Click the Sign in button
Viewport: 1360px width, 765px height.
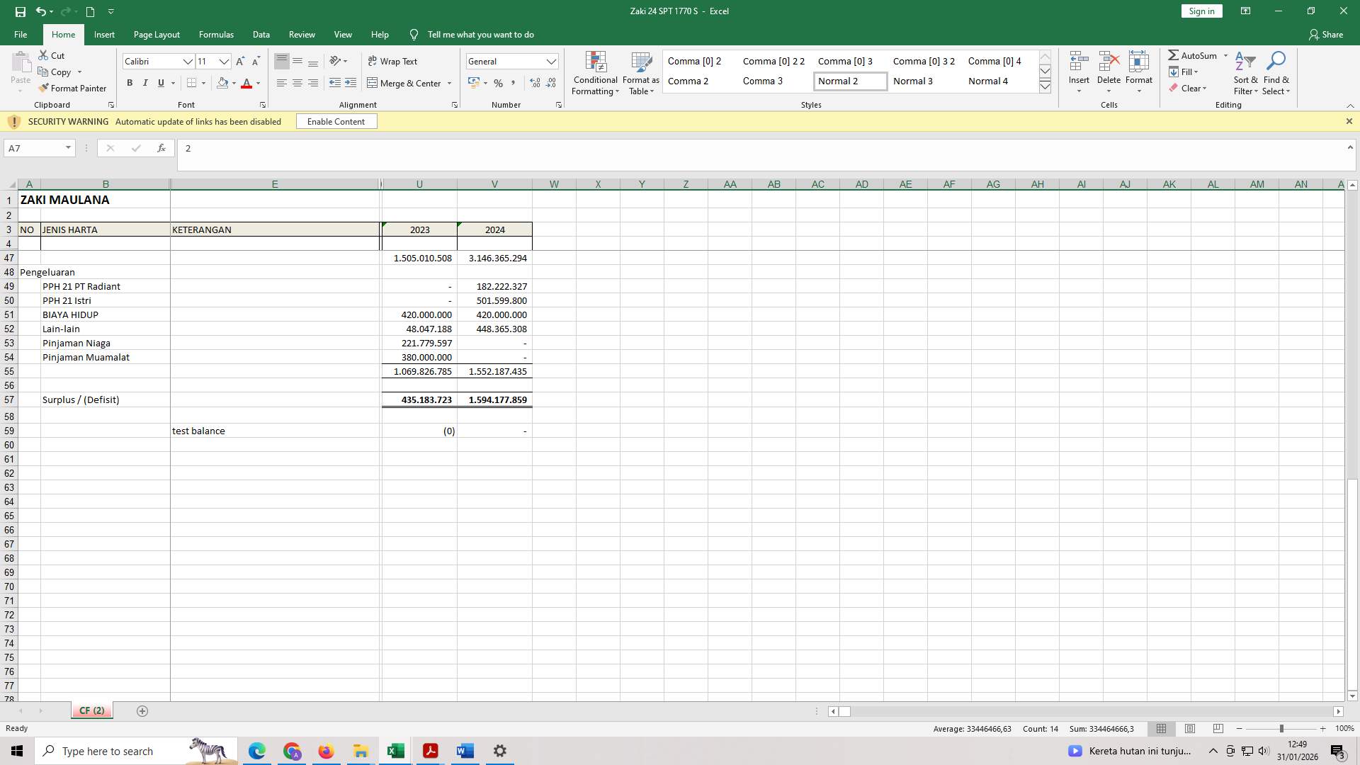tap(1201, 11)
